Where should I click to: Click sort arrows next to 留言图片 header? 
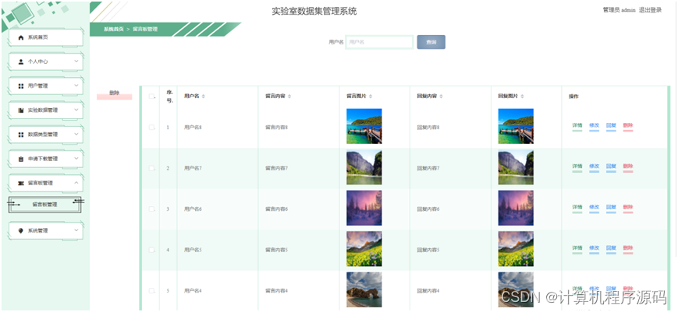click(371, 96)
